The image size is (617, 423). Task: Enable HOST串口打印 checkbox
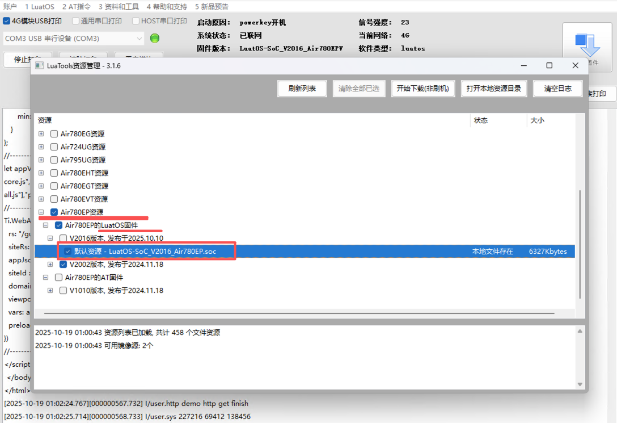pyautogui.click(x=136, y=21)
